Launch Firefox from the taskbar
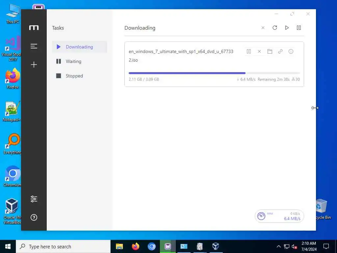Viewport: 337px width, 253px height. coord(135,246)
